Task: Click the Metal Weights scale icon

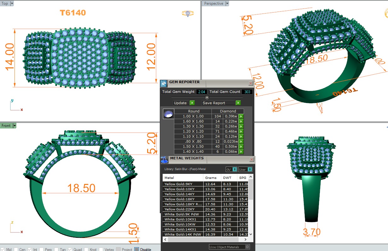Action: pyautogui.click(x=164, y=160)
